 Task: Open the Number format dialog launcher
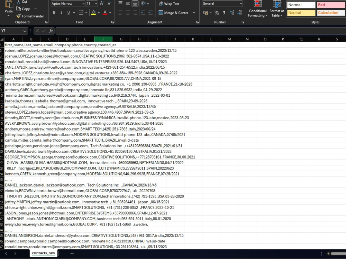point(243,22)
